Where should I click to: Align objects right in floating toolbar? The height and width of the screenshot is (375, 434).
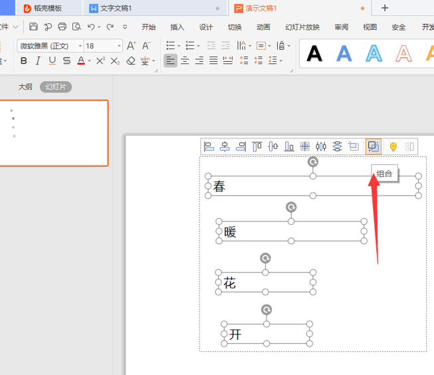coord(241,146)
